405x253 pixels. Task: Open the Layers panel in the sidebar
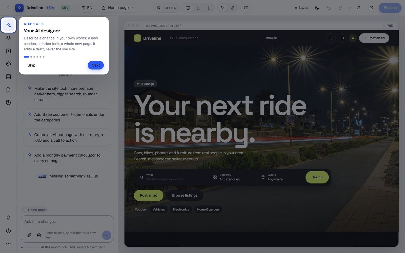(x=8, y=38)
